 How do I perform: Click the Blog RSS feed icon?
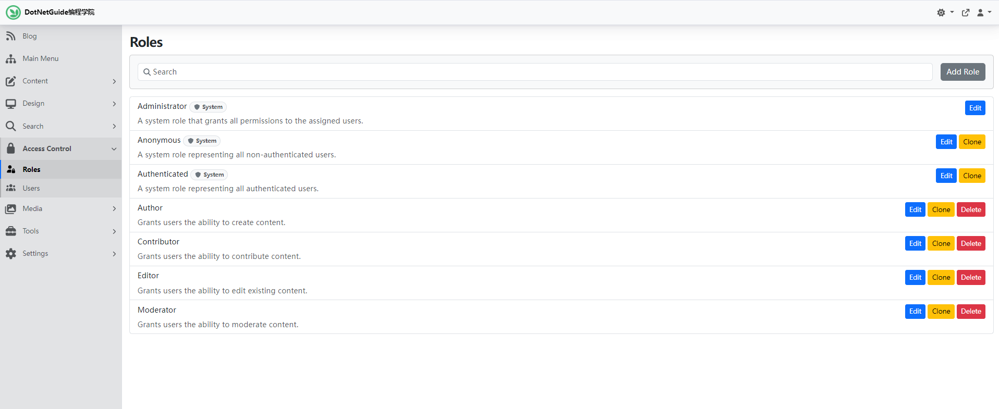[10, 36]
